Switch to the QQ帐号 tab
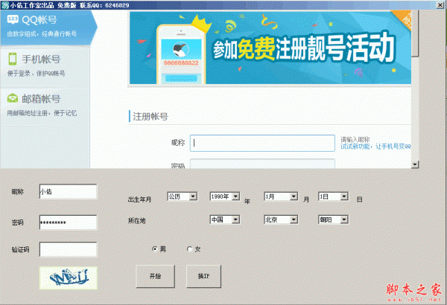 (47, 27)
